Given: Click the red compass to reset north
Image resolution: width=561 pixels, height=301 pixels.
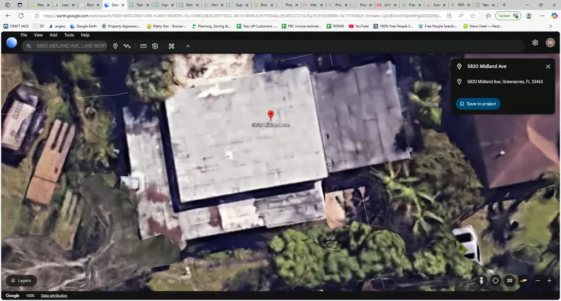Looking at the screenshot, I should click(523, 281).
